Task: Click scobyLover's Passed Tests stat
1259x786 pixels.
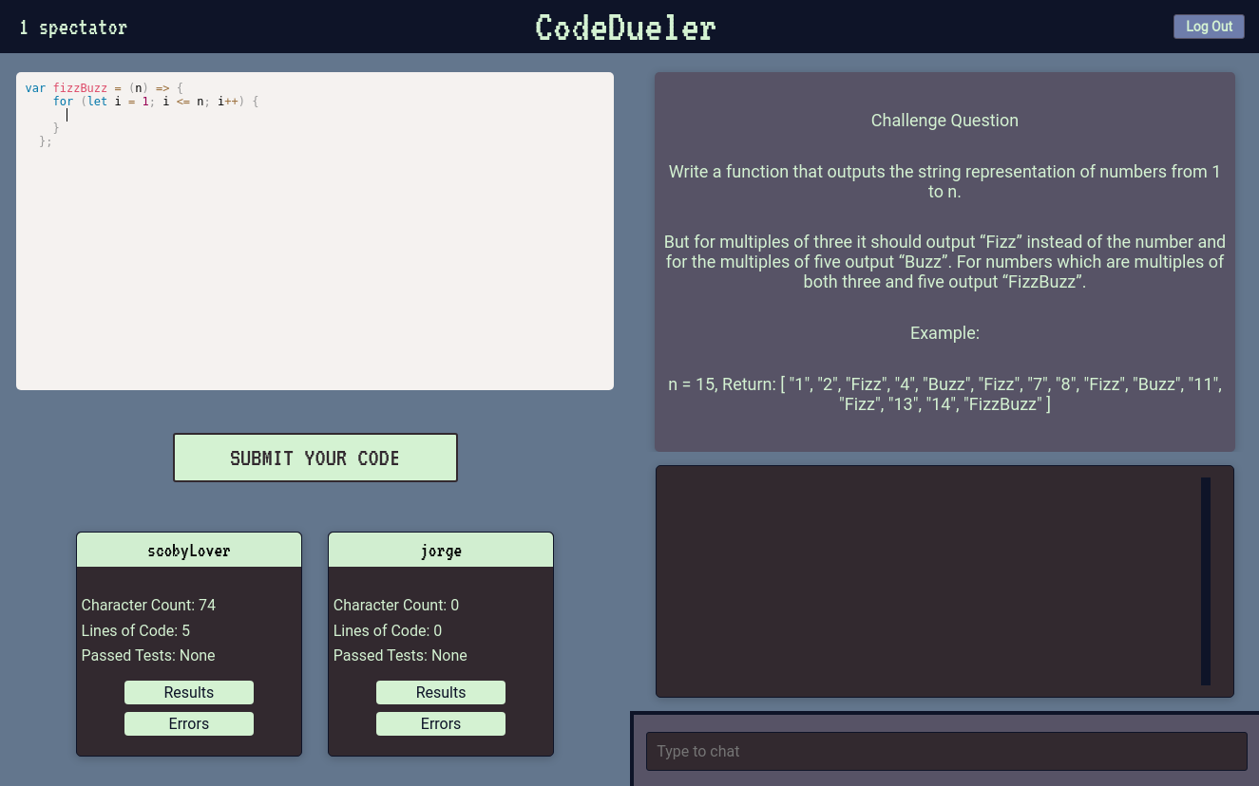Action: click(148, 655)
